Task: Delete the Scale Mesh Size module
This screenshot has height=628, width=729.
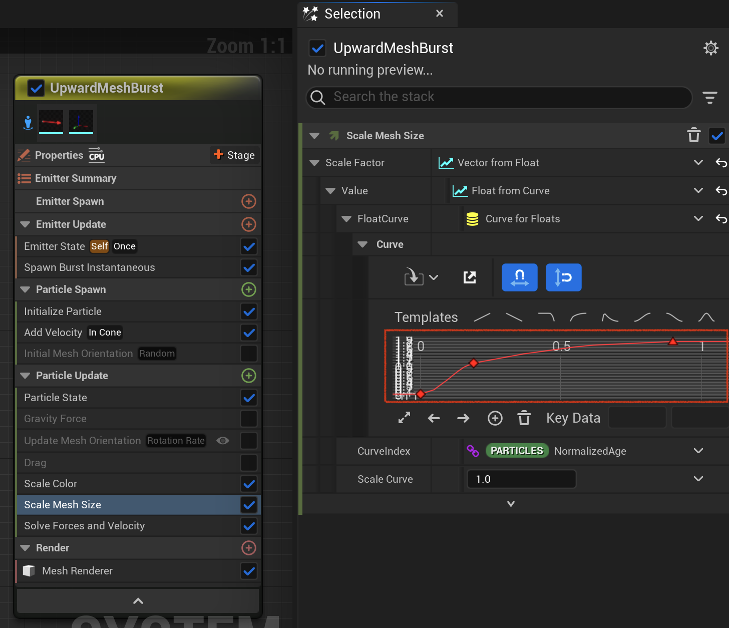Action: (693, 135)
